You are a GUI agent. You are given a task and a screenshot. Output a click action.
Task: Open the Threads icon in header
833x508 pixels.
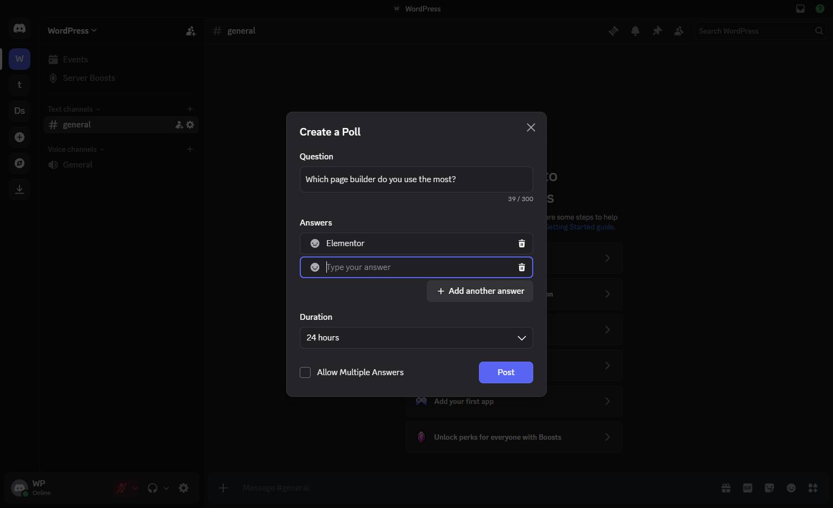pyautogui.click(x=614, y=31)
